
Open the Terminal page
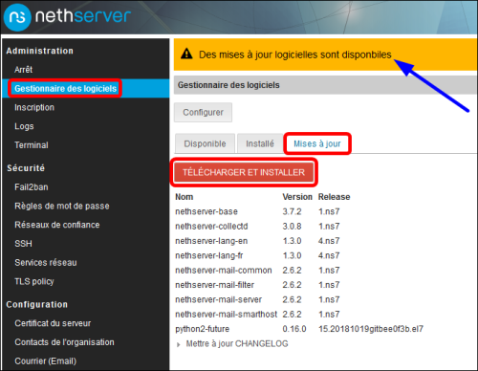point(32,145)
